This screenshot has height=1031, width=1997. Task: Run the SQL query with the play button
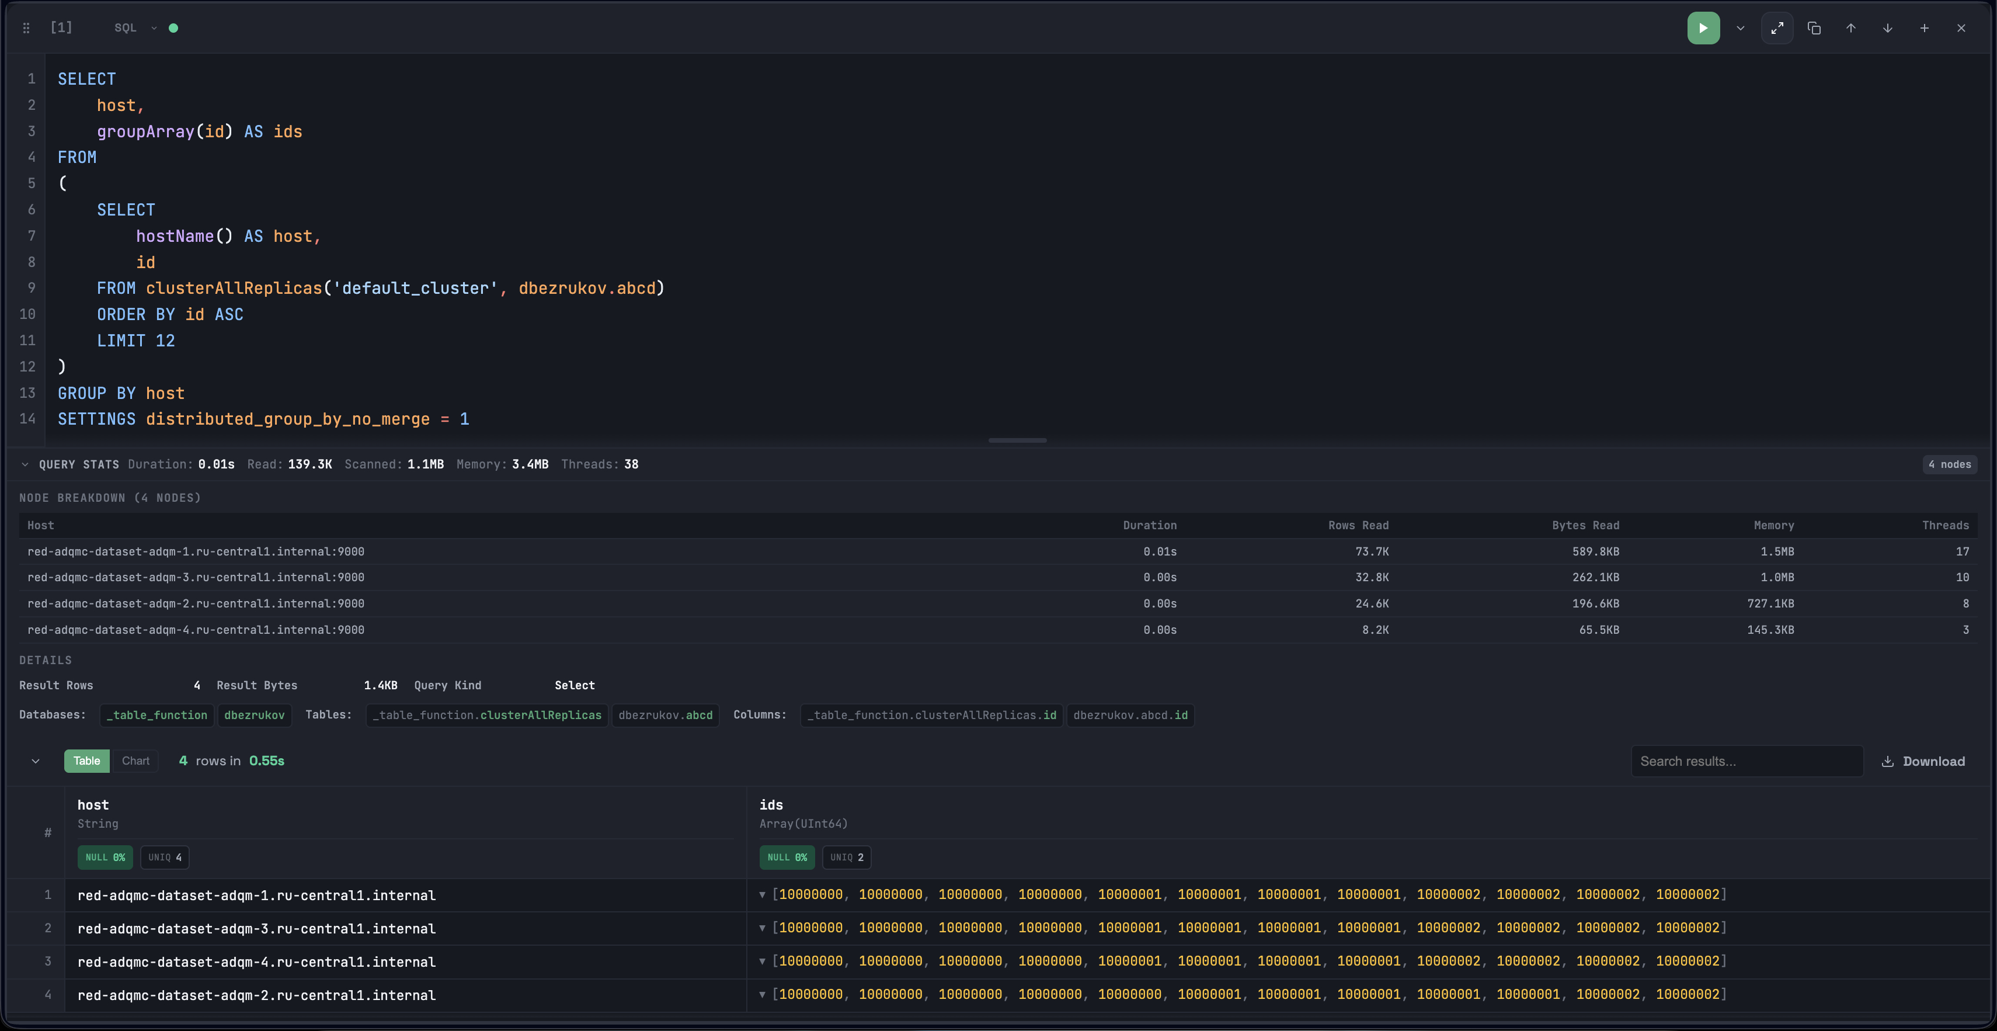1703,28
